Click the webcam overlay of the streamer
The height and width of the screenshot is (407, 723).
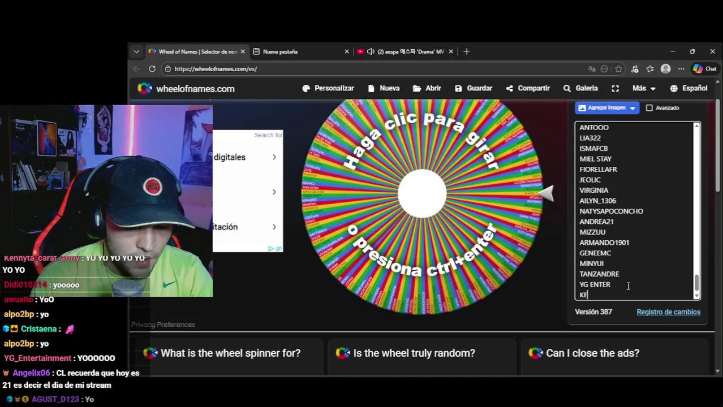click(106, 201)
